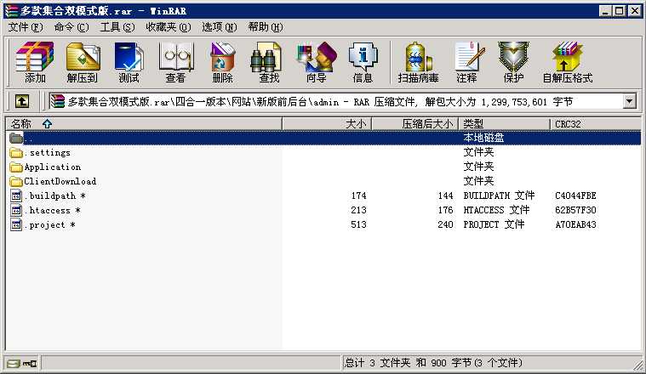The width and height of the screenshot is (646, 374).
Task: Show archive 信息 (Info)
Action: tap(363, 62)
